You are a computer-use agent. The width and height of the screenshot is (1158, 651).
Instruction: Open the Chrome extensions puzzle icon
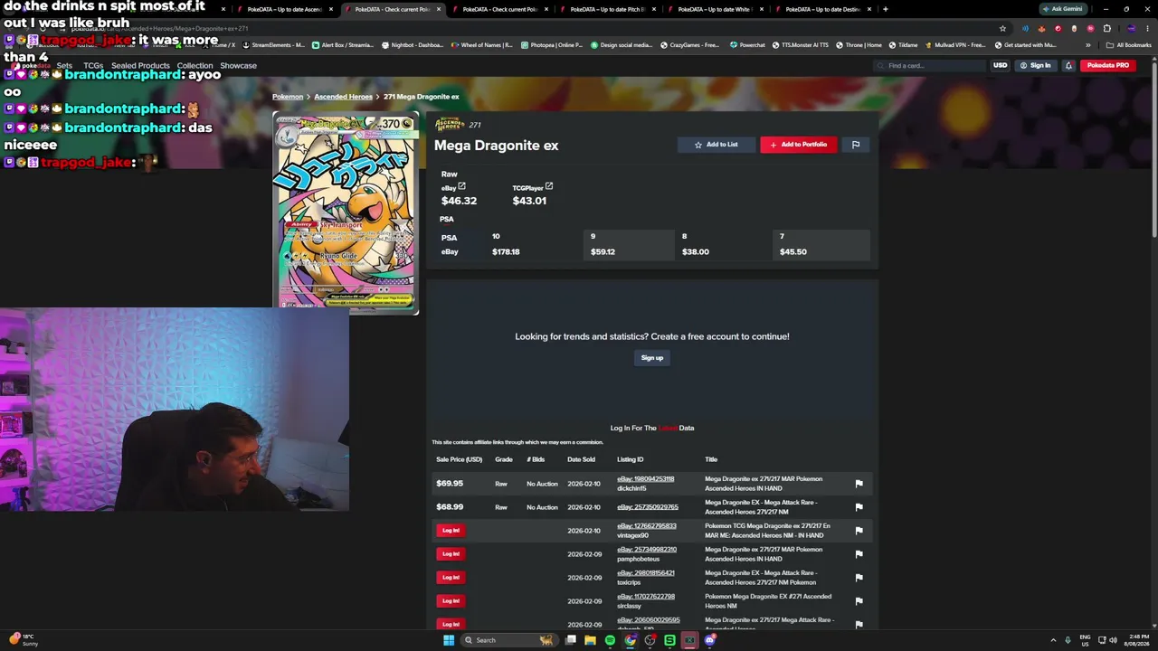click(x=1106, y=28)
